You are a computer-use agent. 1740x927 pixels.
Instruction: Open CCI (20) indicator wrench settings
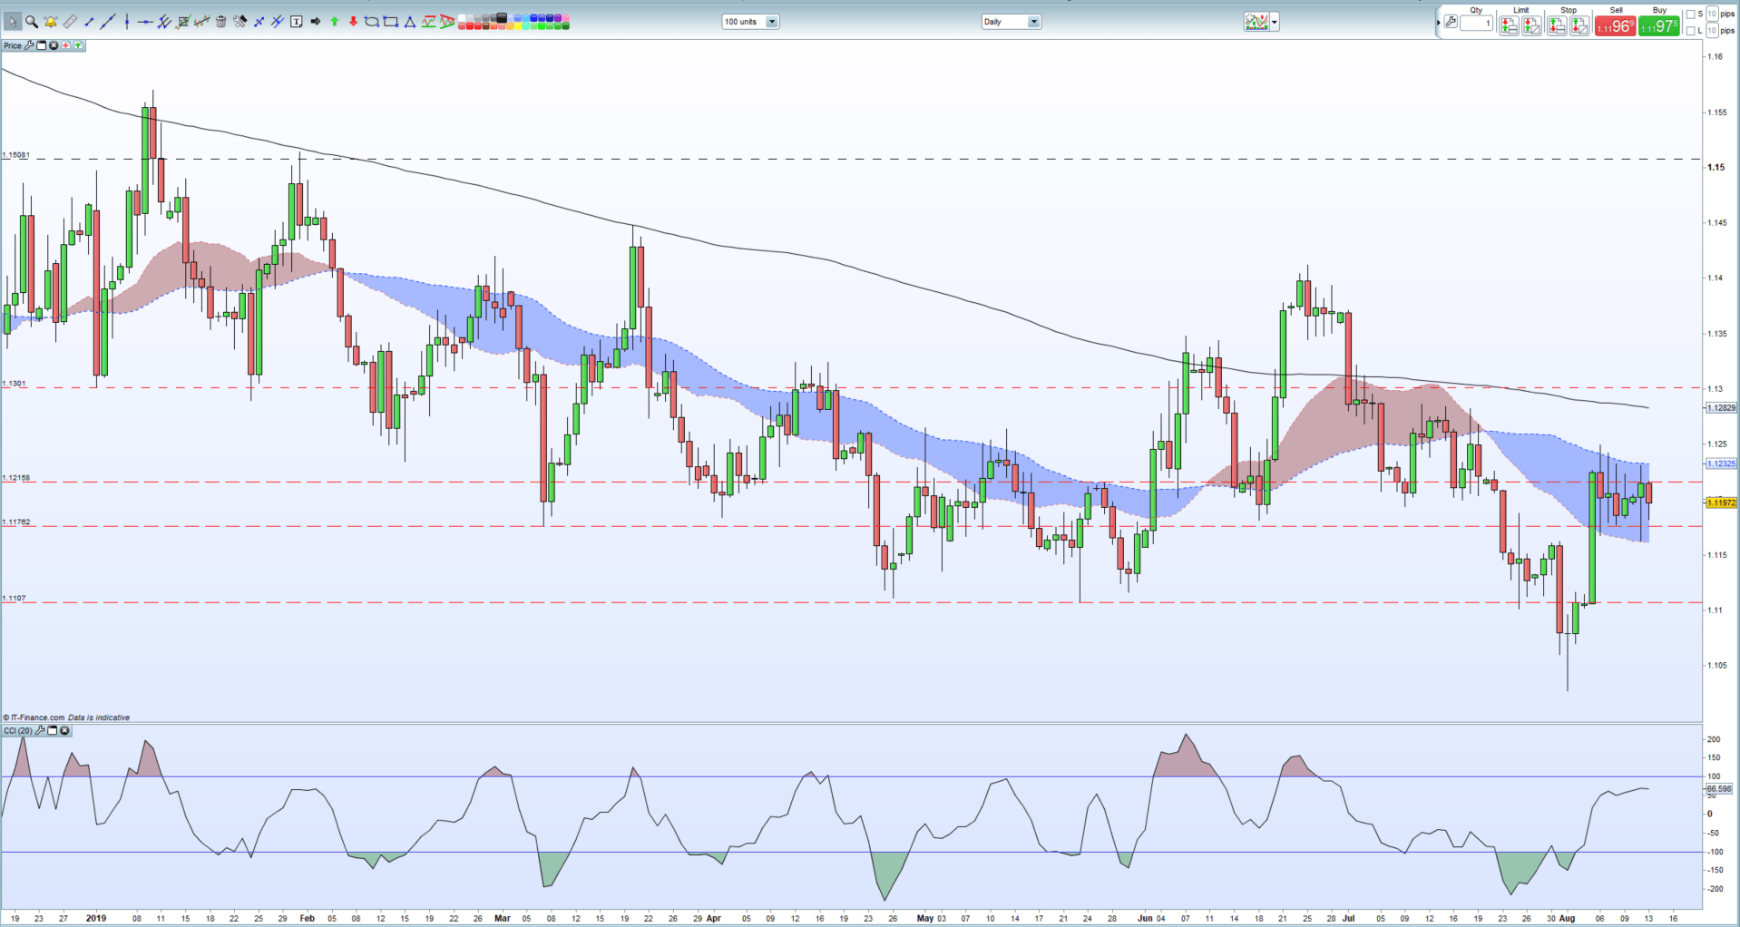pos(40,730)
